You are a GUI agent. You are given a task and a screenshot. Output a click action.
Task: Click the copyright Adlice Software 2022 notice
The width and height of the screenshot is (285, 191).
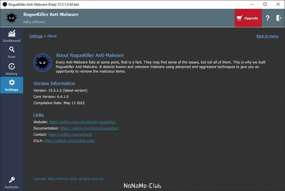click(x=69, y=179)
